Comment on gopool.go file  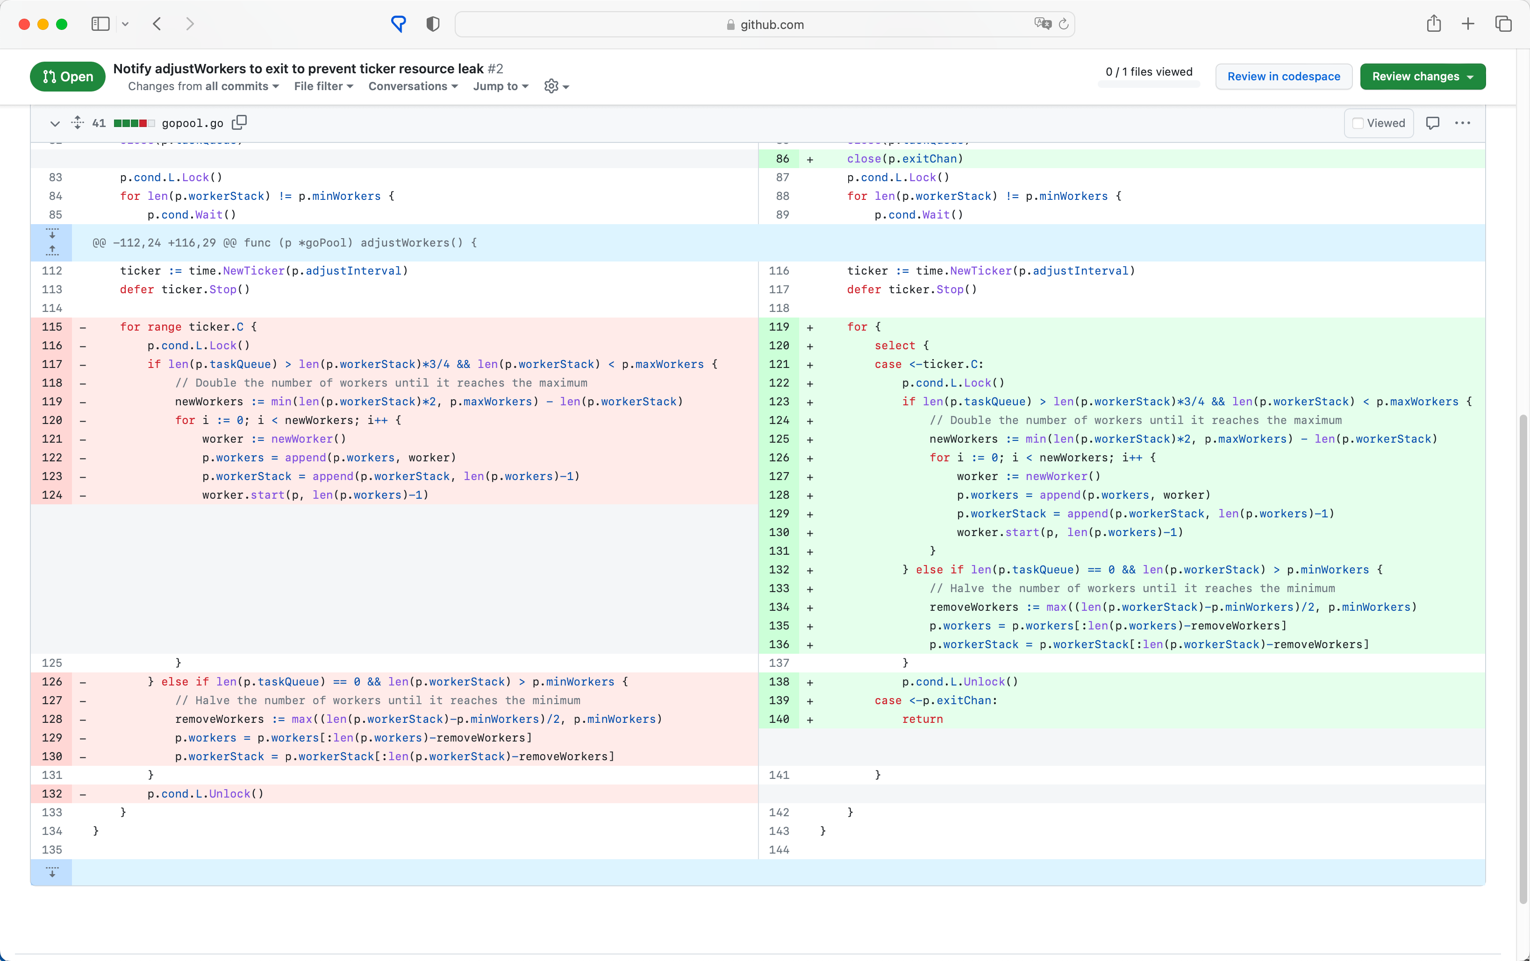[1432, 123]
